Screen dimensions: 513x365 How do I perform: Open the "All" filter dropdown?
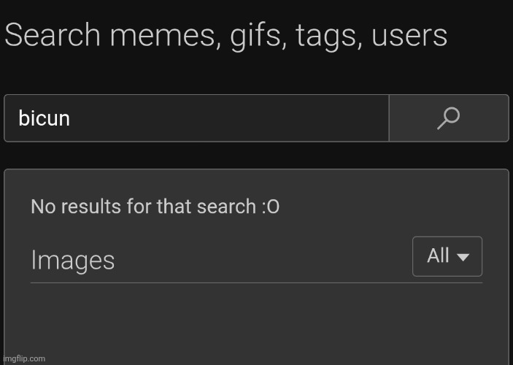(x=447, y=256)
